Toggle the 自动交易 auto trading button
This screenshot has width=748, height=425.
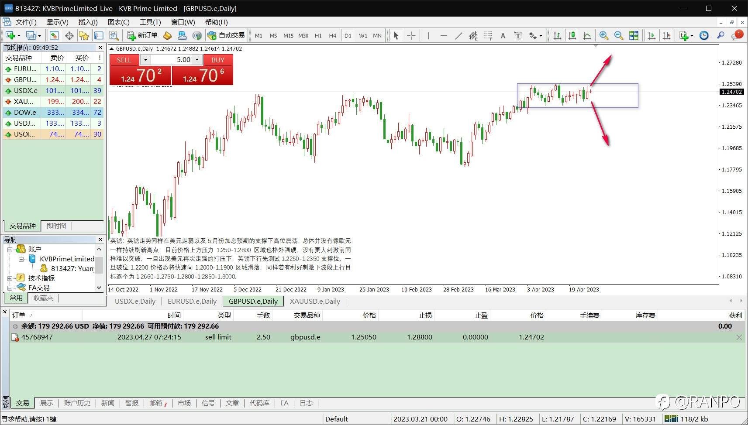coord(226,35)
